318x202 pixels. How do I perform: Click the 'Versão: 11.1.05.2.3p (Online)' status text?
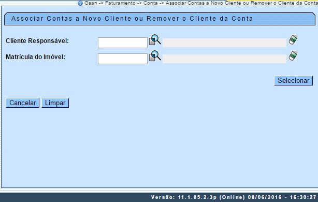click(x=198, y=197)
